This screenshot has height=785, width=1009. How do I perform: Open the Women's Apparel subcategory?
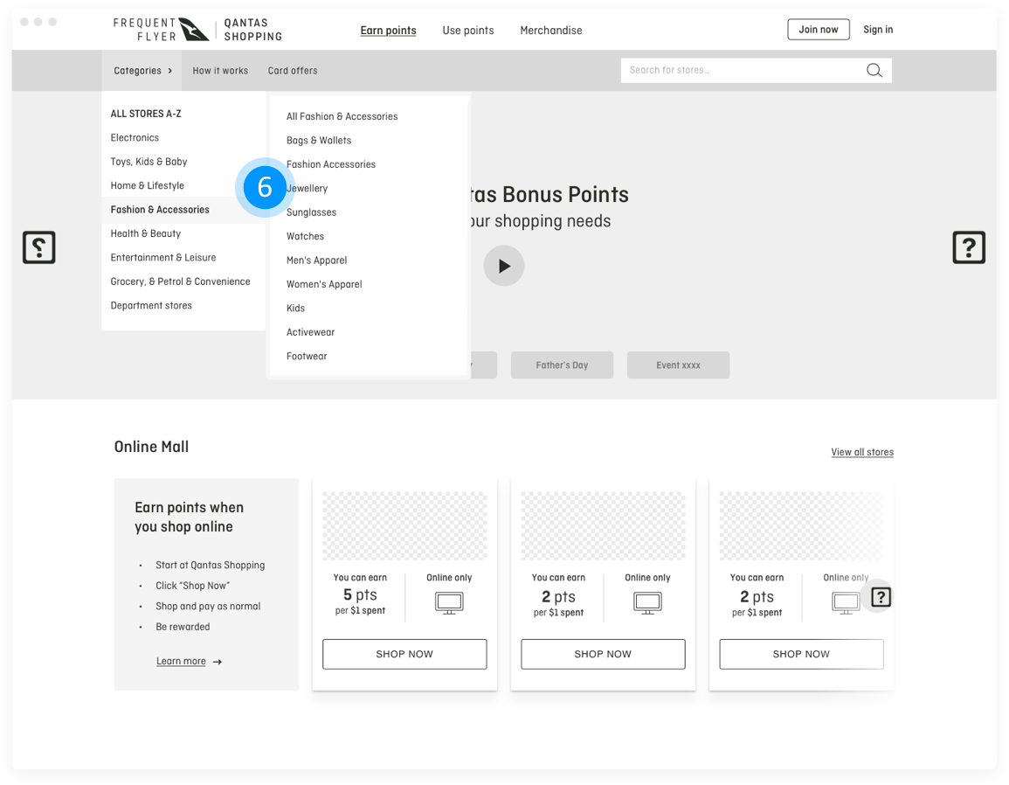click(x=324, y=284)
